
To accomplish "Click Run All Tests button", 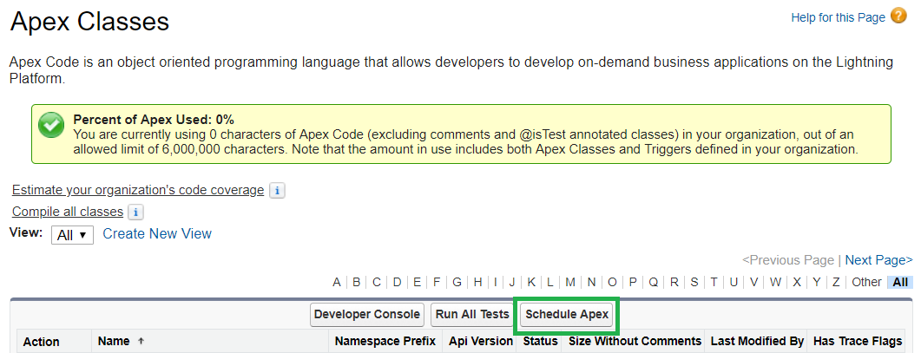I will 471,314.
